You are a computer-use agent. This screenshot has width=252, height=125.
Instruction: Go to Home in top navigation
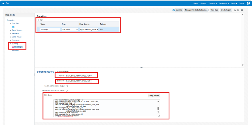[x=196, y=3]
